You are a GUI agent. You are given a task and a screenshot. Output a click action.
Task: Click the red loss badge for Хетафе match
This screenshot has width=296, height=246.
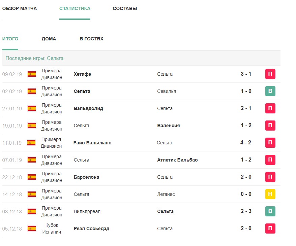[x=270, y=74]
